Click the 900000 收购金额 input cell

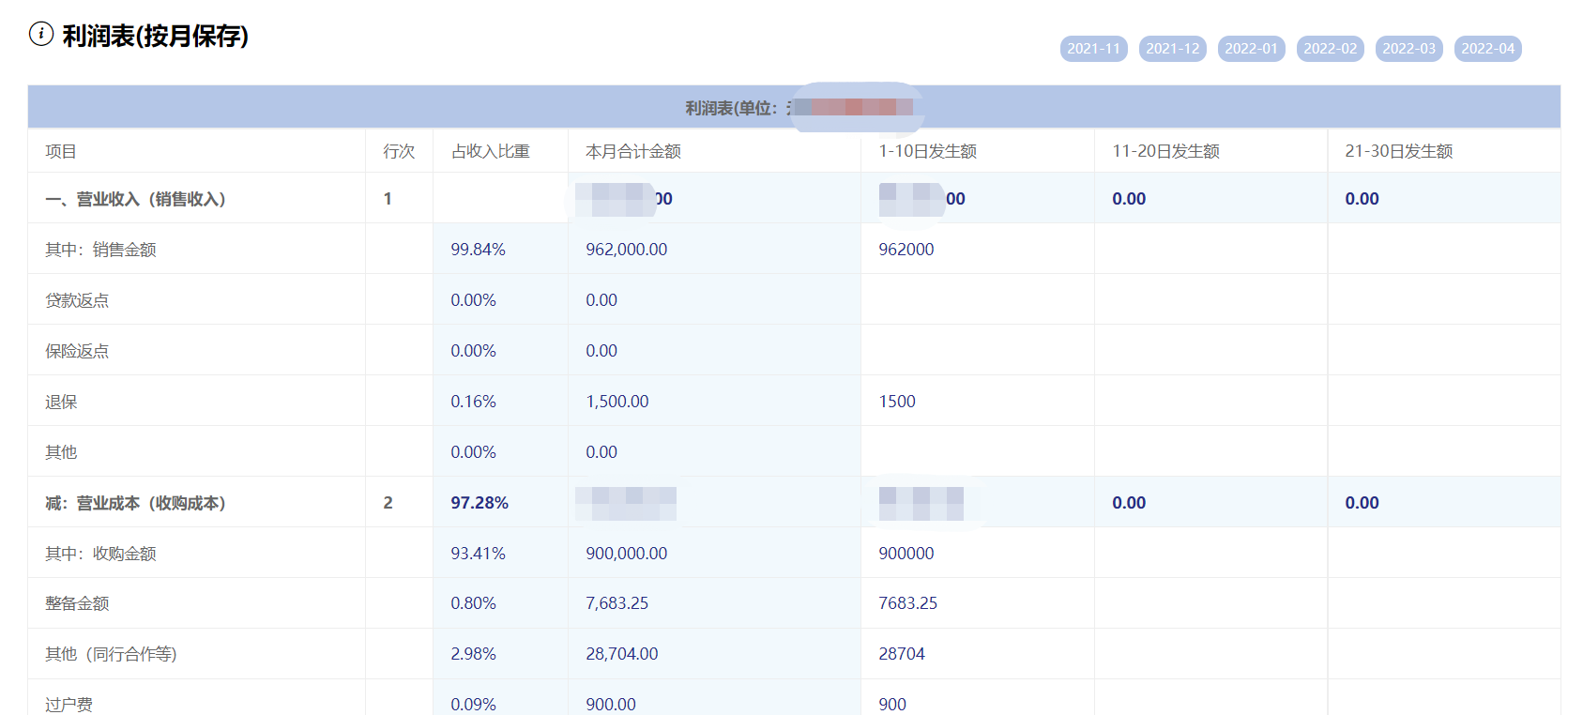pyautogui.click(x=976, y=554)
